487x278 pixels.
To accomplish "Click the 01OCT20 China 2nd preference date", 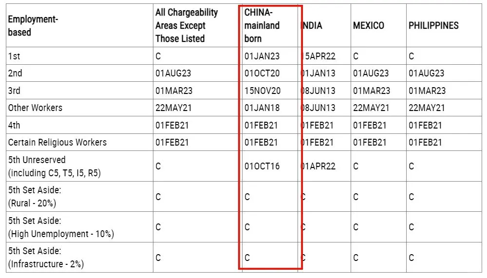I will click(x=262, y=74).
